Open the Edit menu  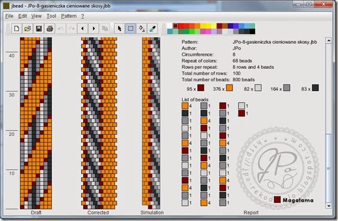coord(22,16)
